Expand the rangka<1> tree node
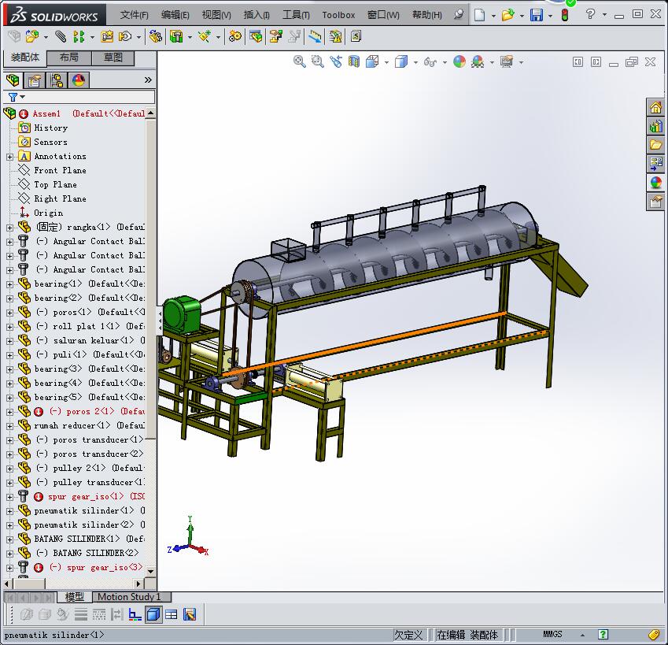This screenshot has width=668, height=645. click(x=9, y=228)
